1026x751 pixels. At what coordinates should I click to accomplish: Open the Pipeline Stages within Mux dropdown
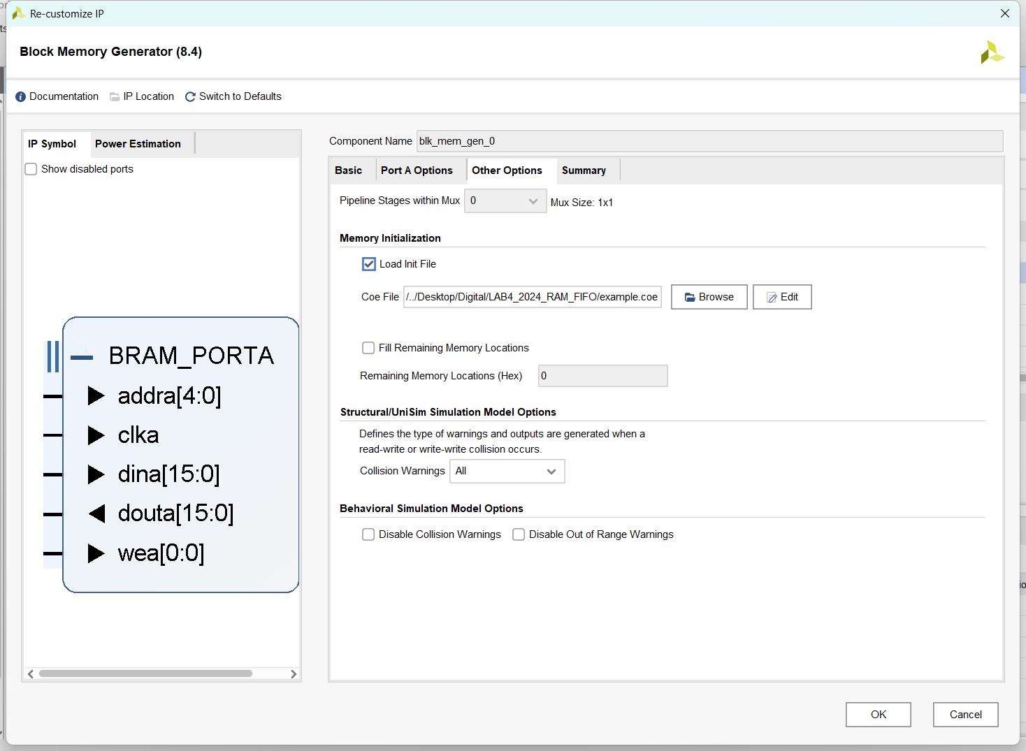coord(505,201)
